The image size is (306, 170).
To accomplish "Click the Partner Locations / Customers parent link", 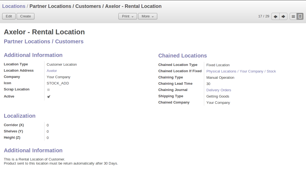I will [x=44, y=41].
